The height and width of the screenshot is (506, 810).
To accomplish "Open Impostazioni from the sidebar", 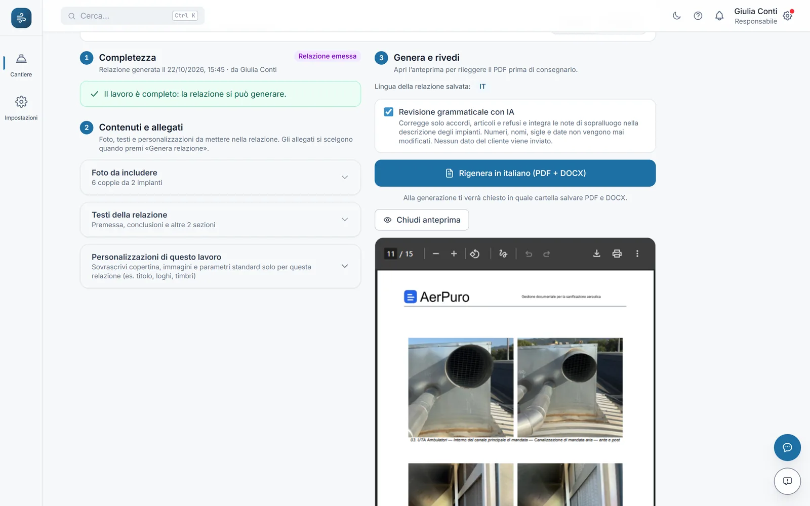I will [x=21, y=108].
